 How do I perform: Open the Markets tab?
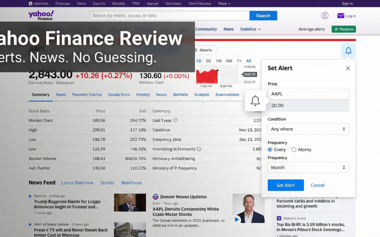(180, 94)
